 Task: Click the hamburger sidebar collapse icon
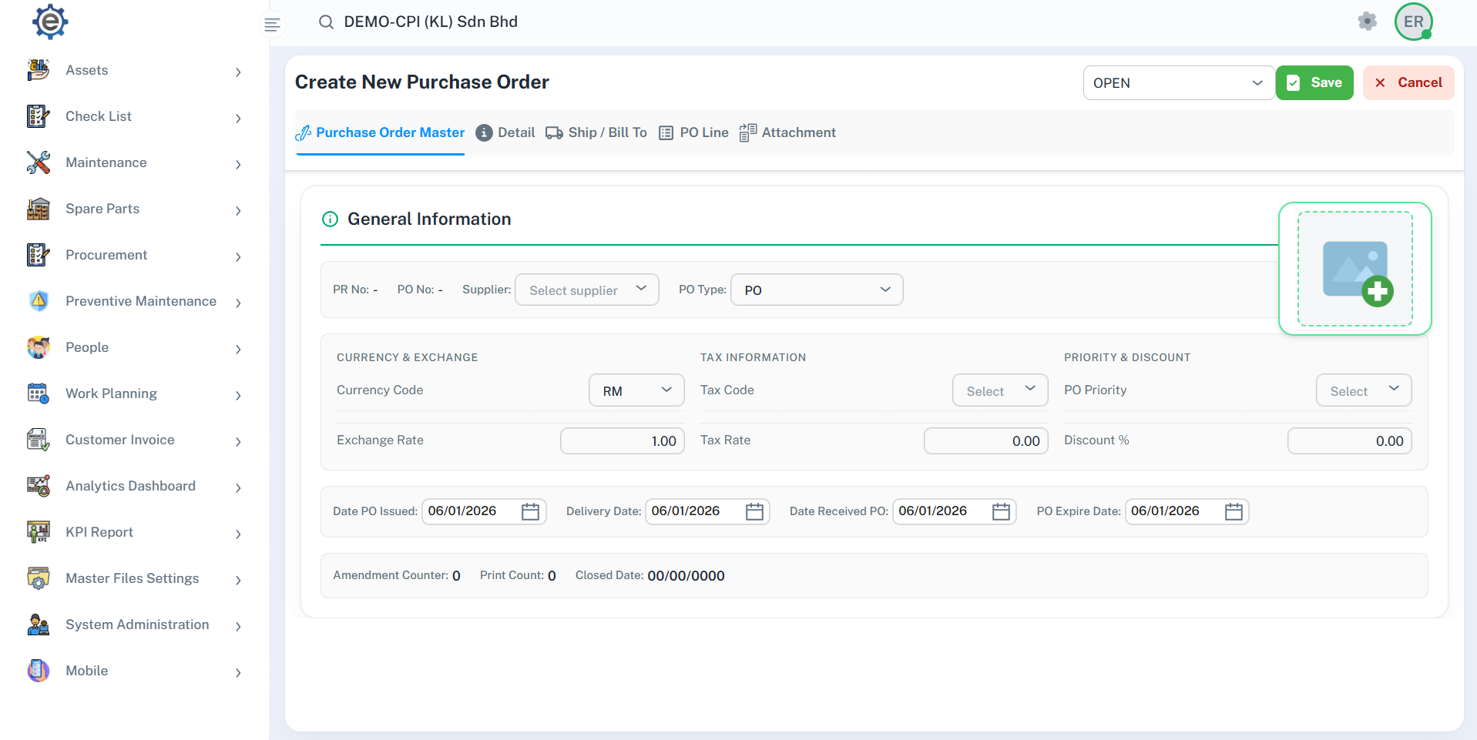pos(271,25)
